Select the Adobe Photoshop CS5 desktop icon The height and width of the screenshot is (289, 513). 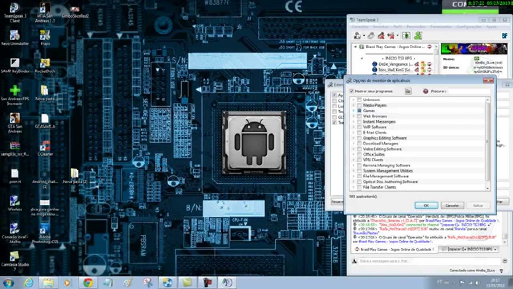coord(45,234)
